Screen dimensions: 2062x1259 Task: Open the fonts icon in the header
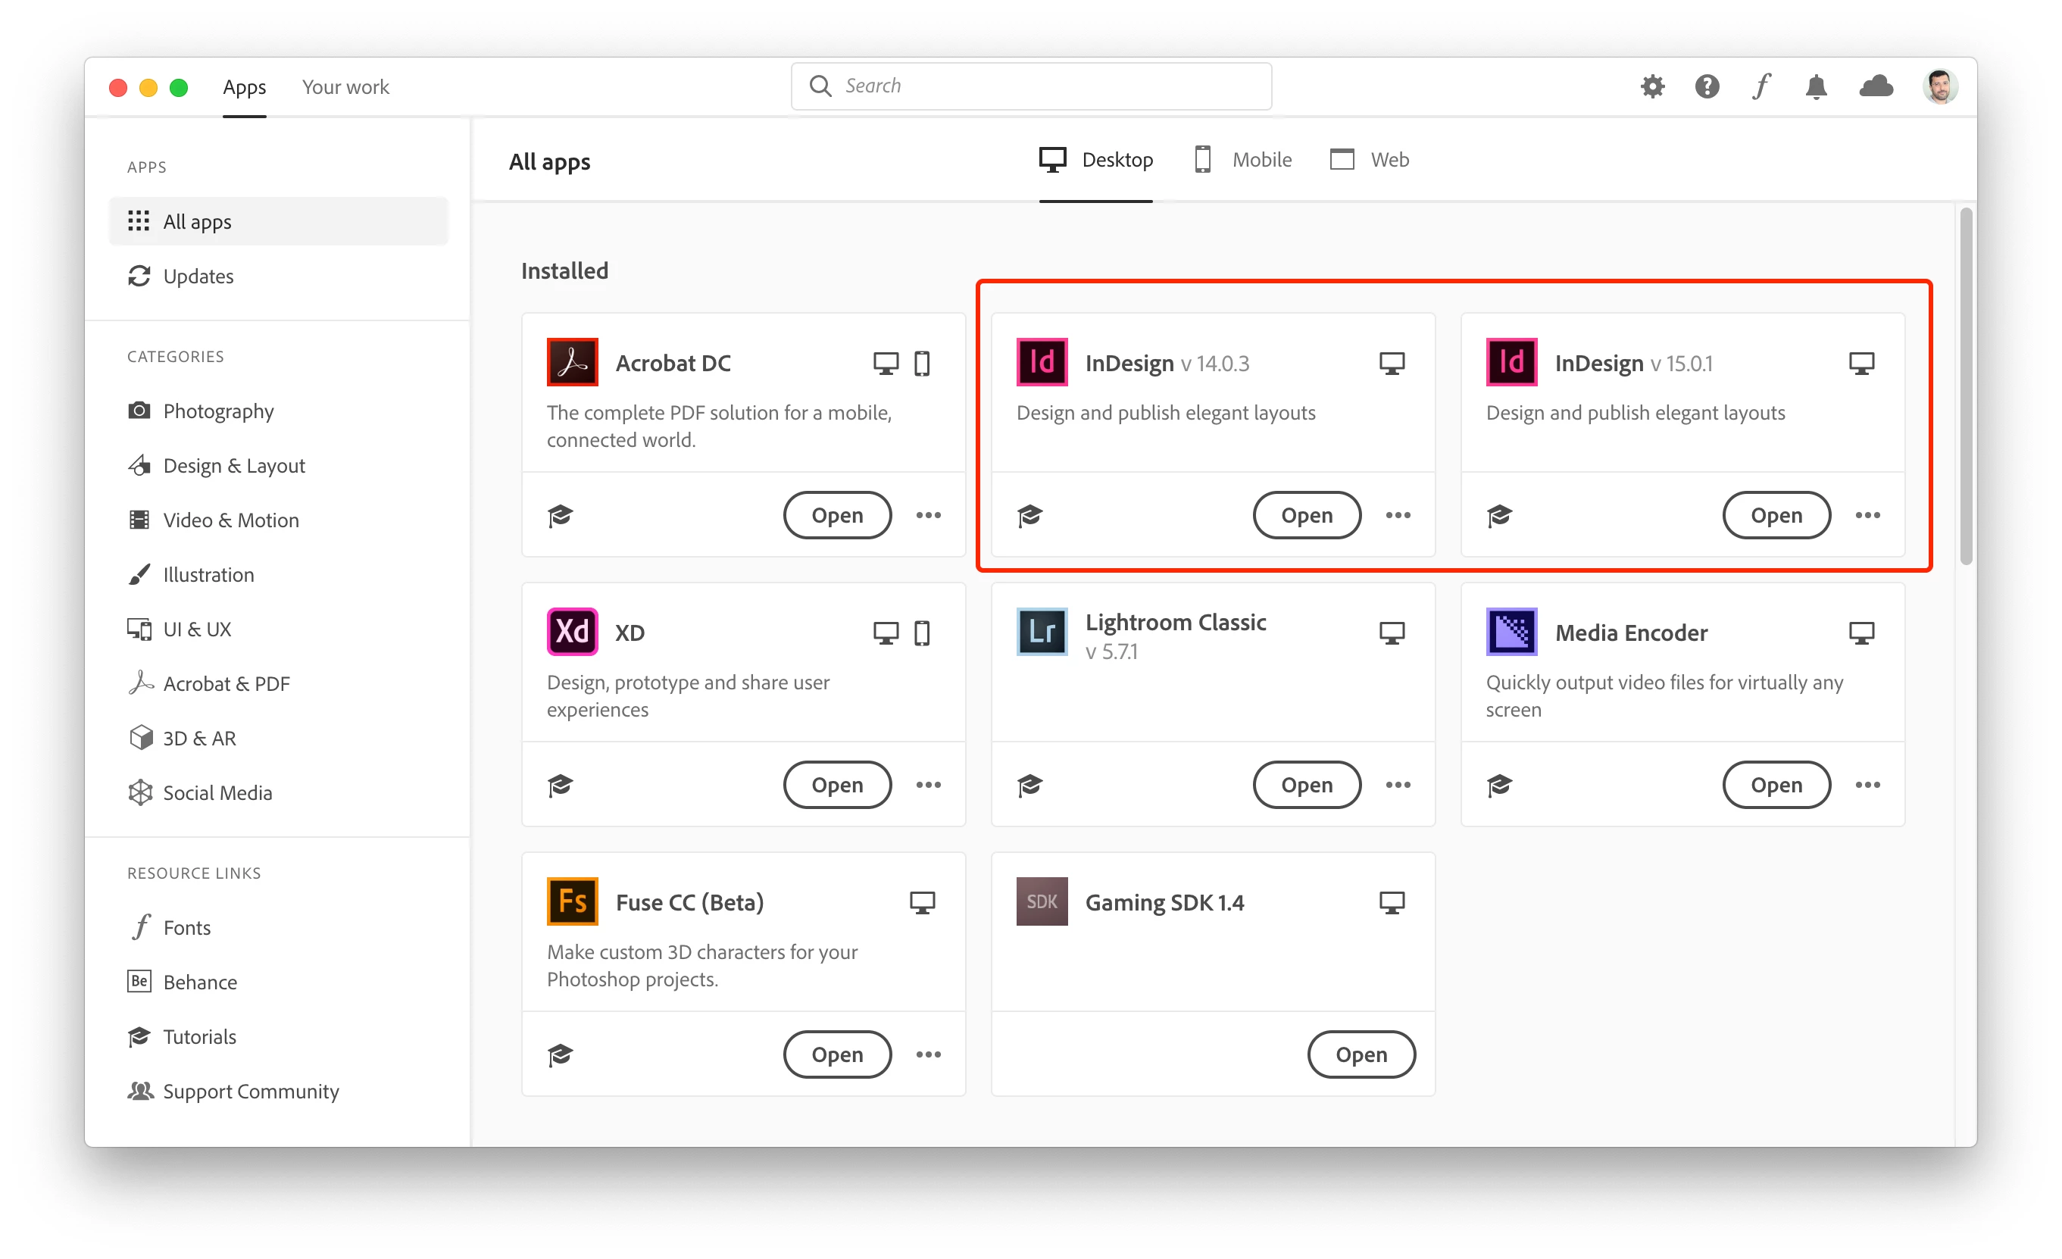(1761, 86)
